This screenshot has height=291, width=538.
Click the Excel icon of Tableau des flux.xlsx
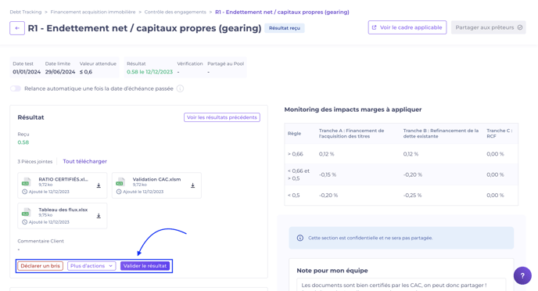[x=27, y=212]
